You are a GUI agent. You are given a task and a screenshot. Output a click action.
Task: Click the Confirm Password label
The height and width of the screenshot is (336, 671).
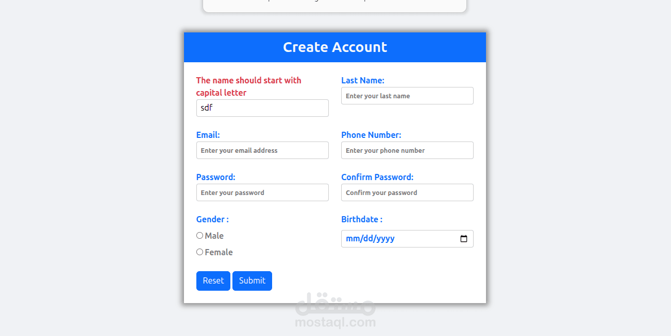click(377, 177)
